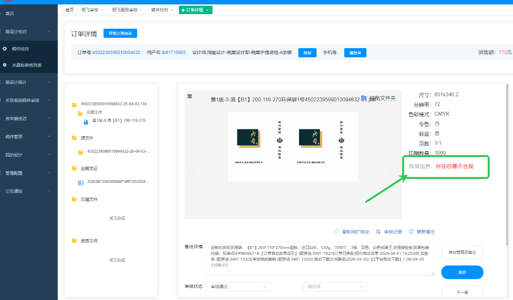Click the refresh icon next to 更新备注
This screenshot has width=513, height=300.
tap(411, 231)
